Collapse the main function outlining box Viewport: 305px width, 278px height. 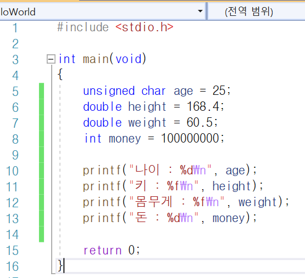pyautogui.click(x=51, y=59)
